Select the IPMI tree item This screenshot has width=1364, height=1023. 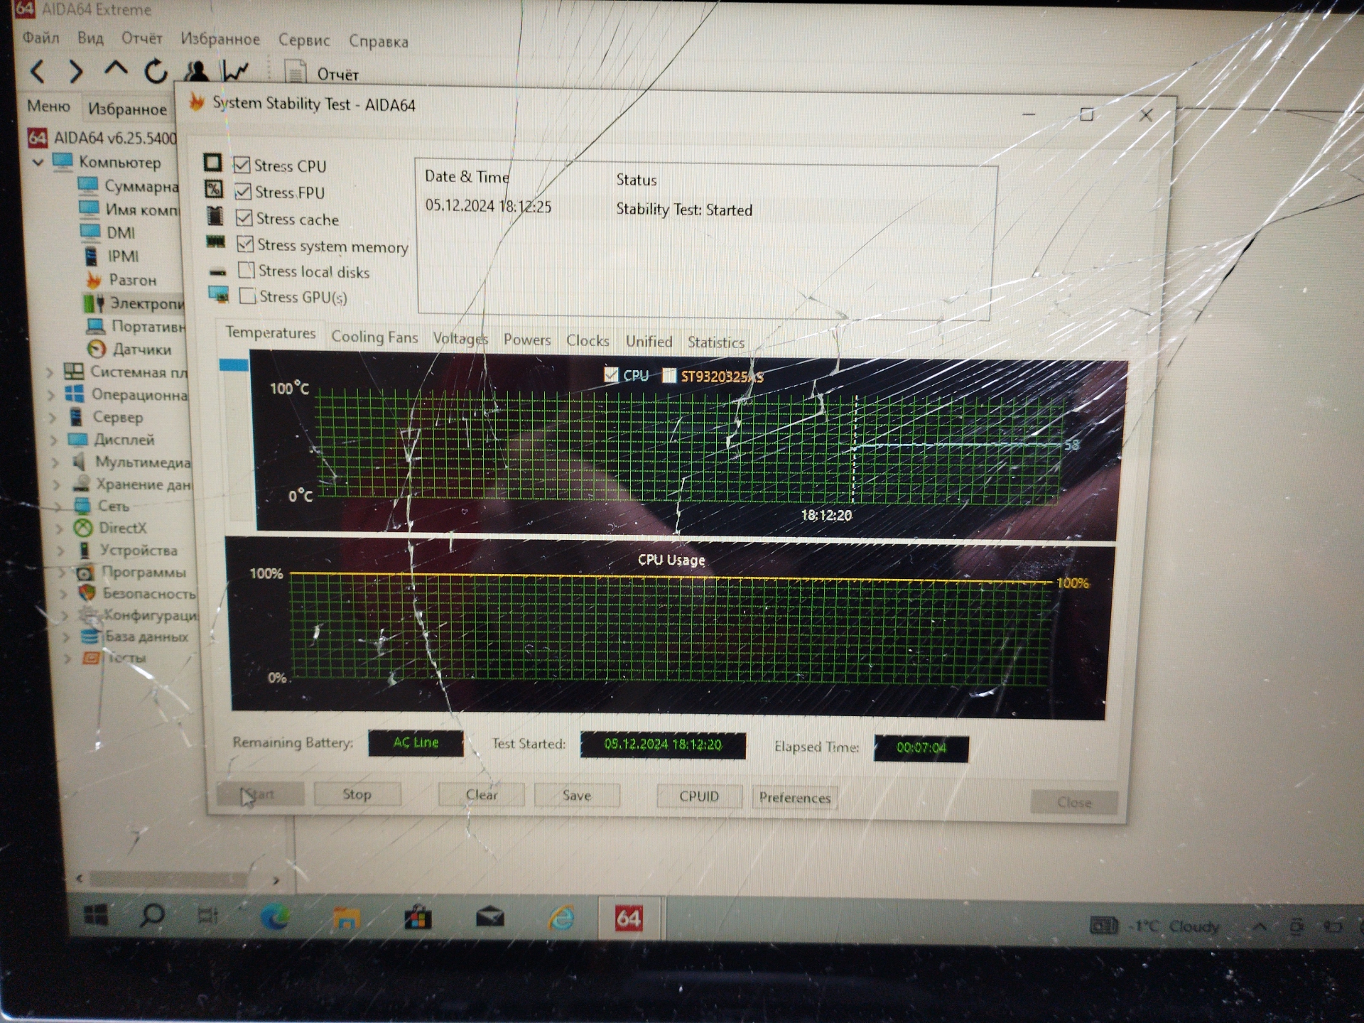click(x=112, y=256)
